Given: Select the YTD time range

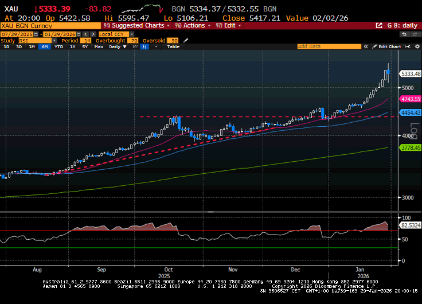Looking at the screenshot, I should (58, 47).
